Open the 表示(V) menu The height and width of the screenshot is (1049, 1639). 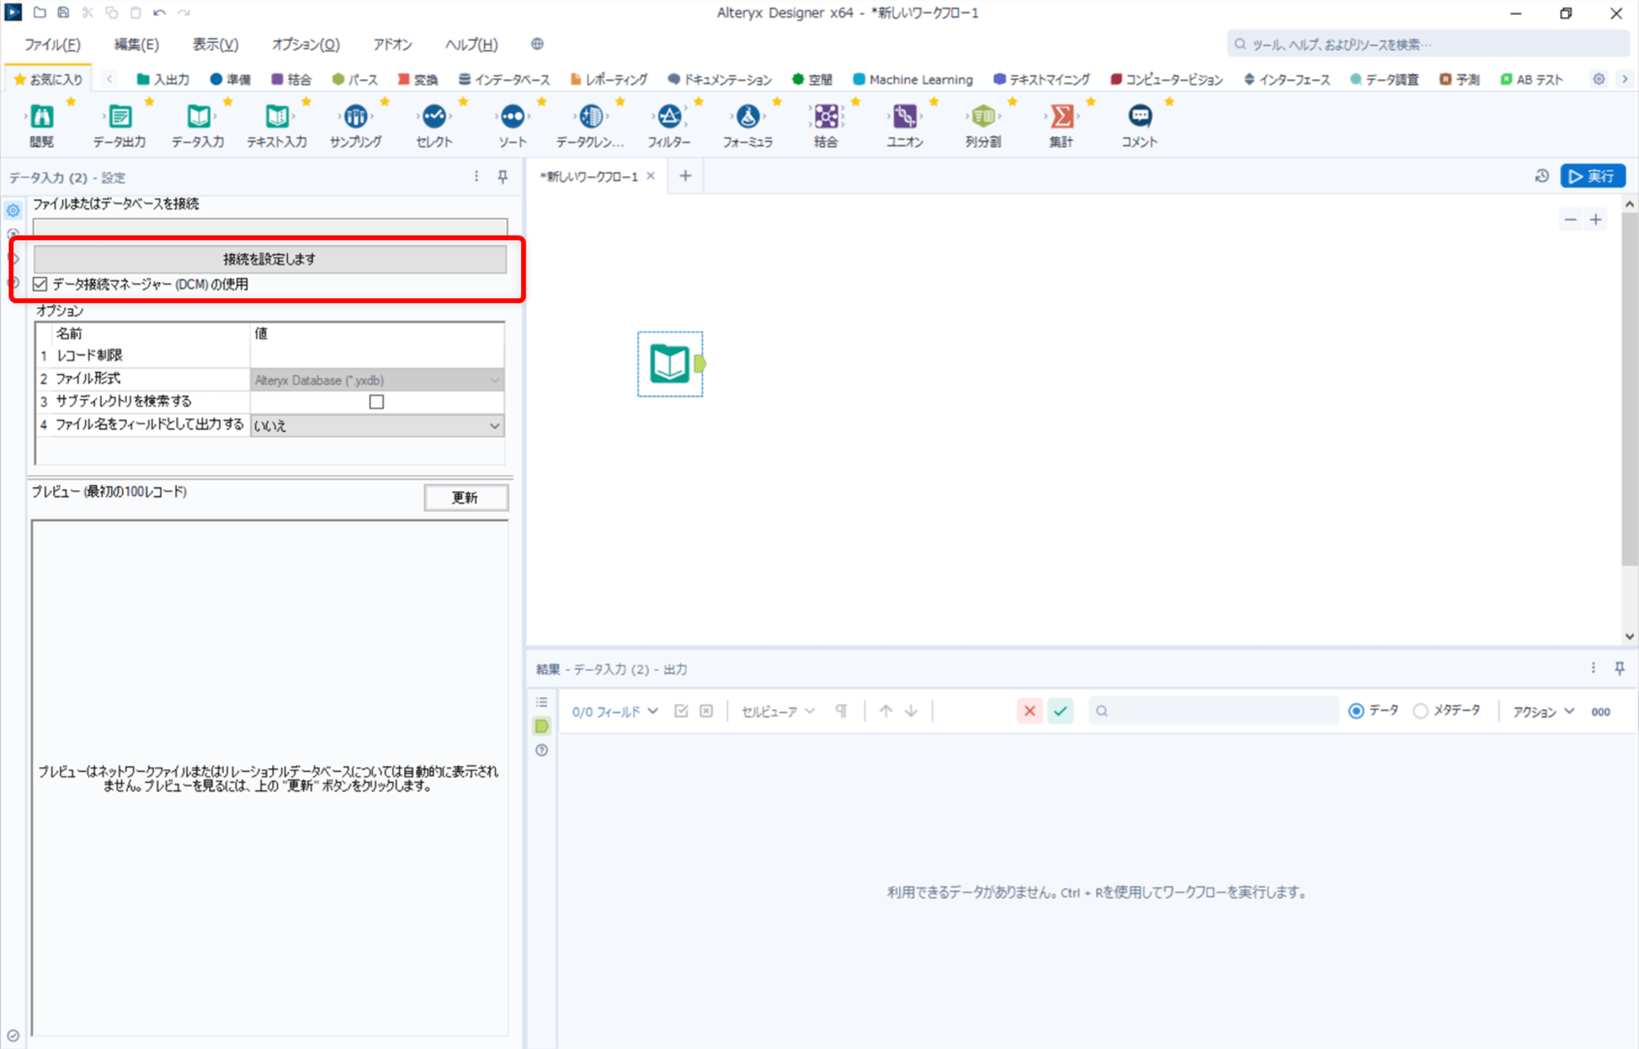tap(216, 44)
